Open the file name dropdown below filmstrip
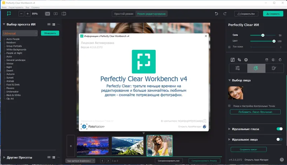Image resolution: width=287 pixels, height=165 pixels. [80, 161]
